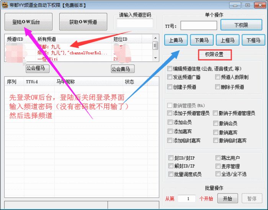Viewport: 268px width, 210px height.
Task: Click the 公会橙马 button
Action: pos(38,68)
